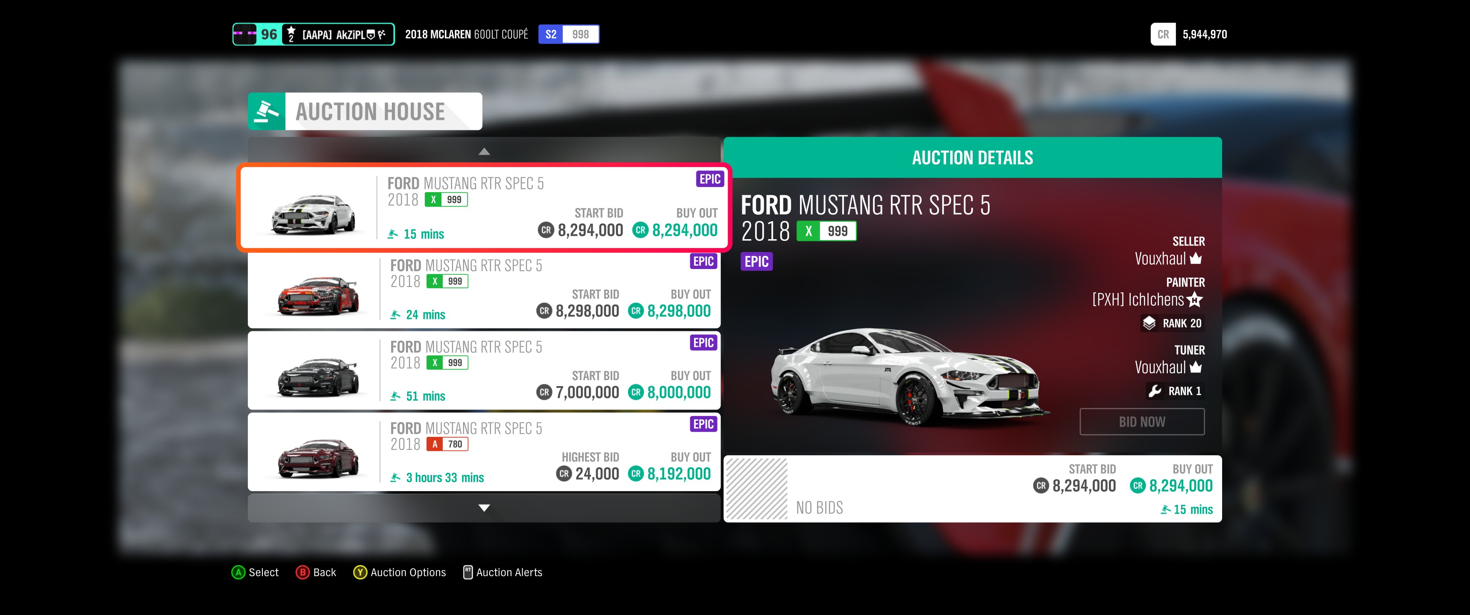Screen dimensions: 1470x615
Task: Click the crown icon beside seller Vouxhaul
Action: (1196, 258)
